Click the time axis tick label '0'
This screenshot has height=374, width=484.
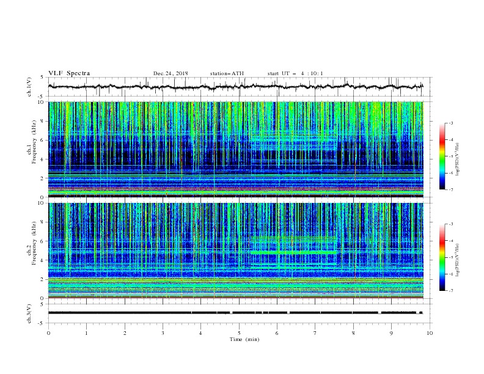pyautogui.click(x=48, y=333)
